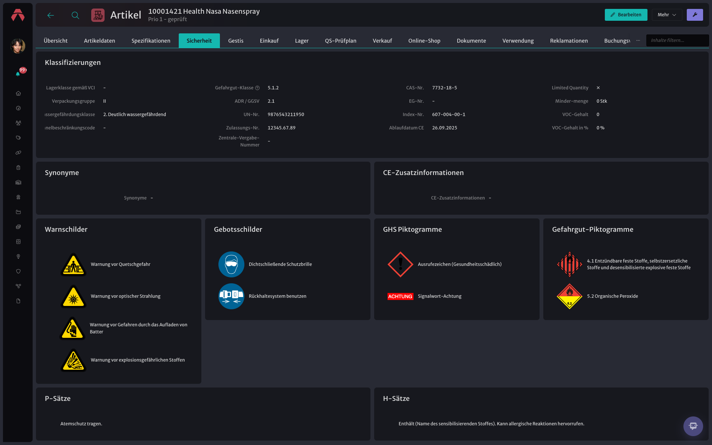
Task: Click the red ACHTUNG signal word badge
Action: tap(400, 296)
